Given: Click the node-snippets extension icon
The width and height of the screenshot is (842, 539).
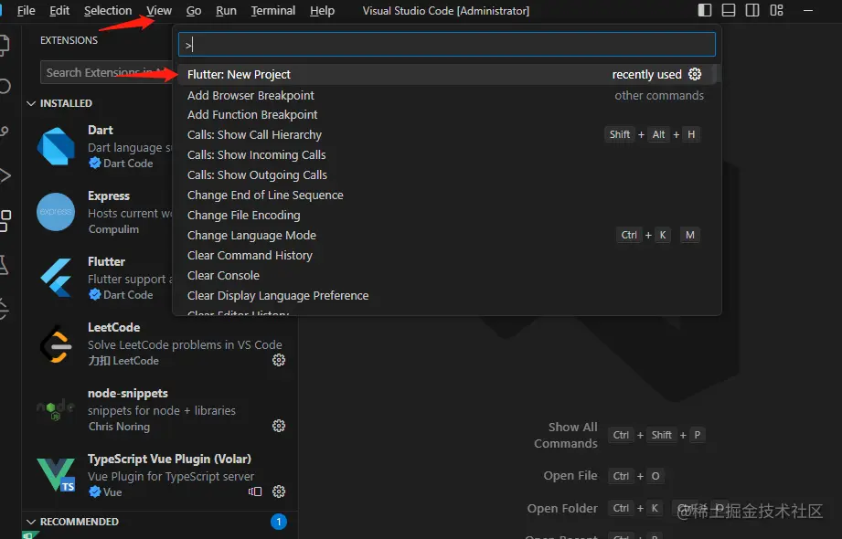Looking at the screenshot, I should pos(56,409).
